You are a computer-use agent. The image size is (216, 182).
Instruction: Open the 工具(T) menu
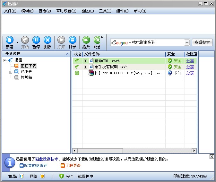105,11
